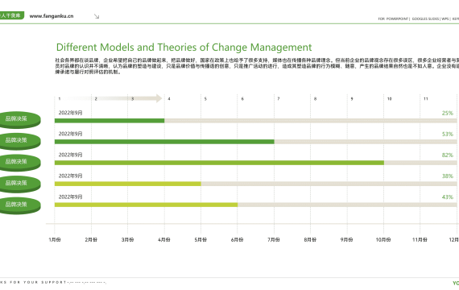Click the 10月份 month label on the axis
The width and height of the screenshot is (459, 290).
point(383,239)
